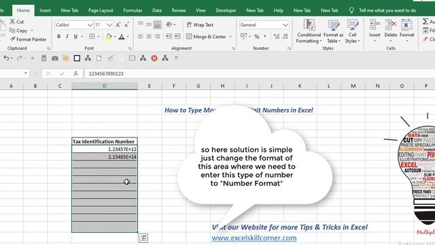The image size is (435, 245).
Task: Open the Fill Color dropdown arrow
Action: [115, 37]
